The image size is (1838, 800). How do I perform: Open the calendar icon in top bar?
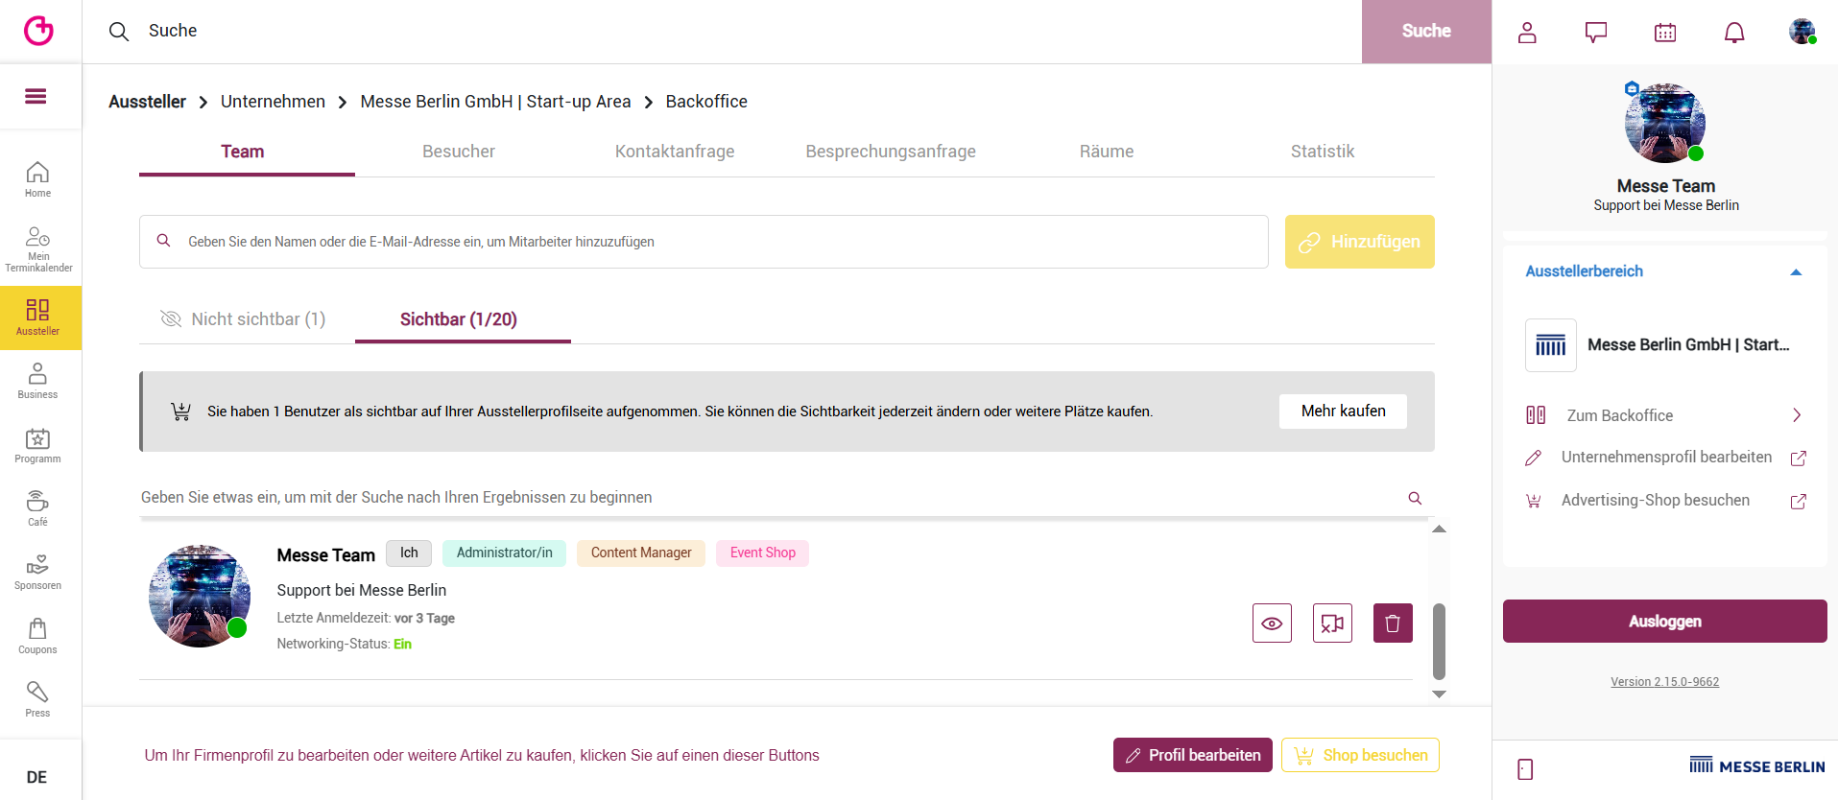tap(1665, 33)
